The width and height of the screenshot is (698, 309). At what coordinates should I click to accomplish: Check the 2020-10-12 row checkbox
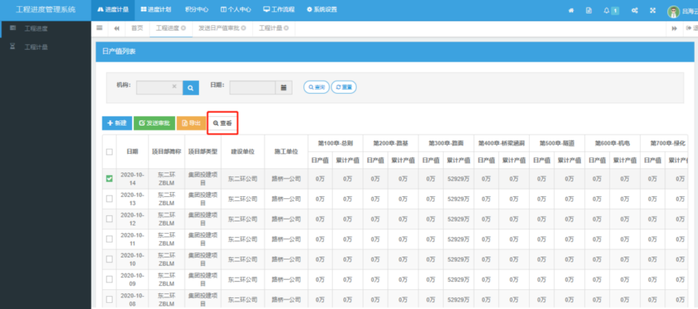[x=109, y=219]
